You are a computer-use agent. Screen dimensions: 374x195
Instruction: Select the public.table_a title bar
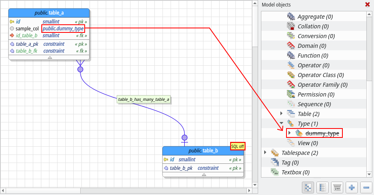click(x=49, y=13)
